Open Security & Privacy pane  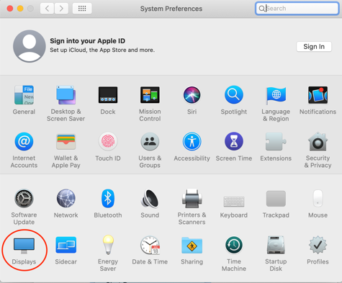pos(318,141)
